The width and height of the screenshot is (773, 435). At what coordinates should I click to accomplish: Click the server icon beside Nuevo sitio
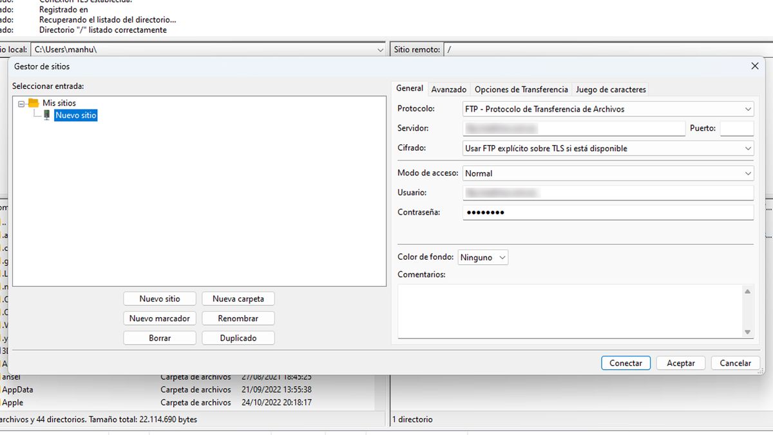(x=46, y=115)
